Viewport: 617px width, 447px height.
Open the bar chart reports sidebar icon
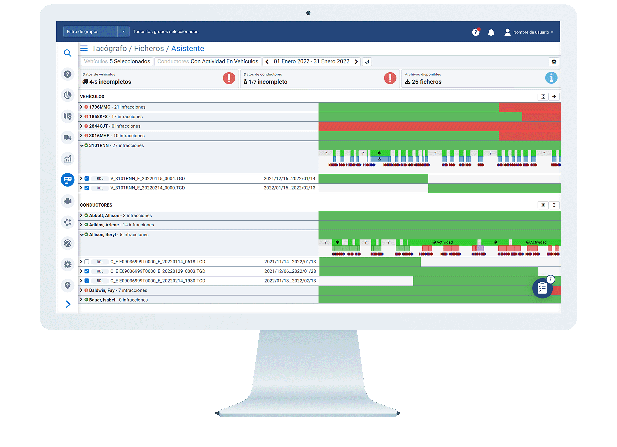[x=67, y=159]
